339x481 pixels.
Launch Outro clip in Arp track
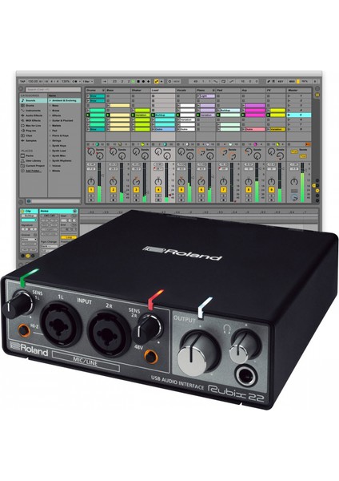pyautogui.click(x=244, y=129)
